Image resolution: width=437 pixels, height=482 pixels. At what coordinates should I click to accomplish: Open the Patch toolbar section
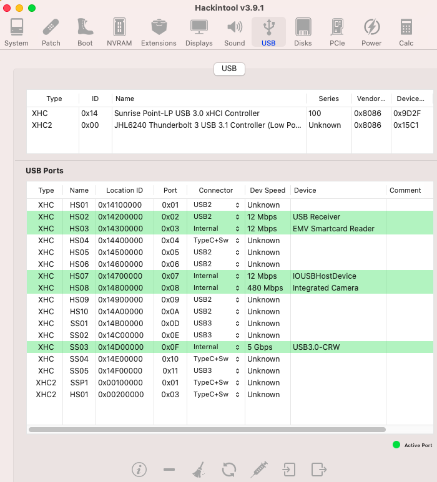(x=51, y=32)
